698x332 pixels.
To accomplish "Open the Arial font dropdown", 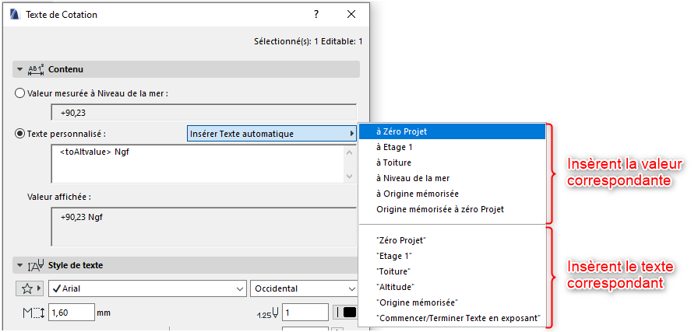I will (x=146, y=288).
